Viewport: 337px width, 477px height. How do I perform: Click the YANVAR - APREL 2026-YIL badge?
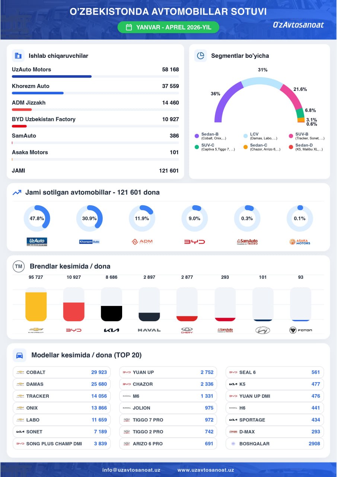coord(168,27)
